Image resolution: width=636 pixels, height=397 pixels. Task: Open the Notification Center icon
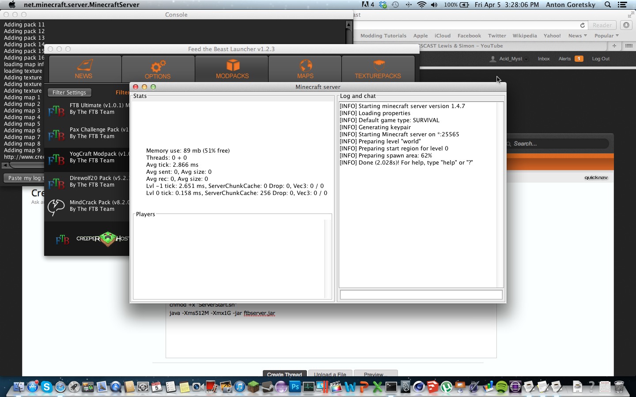[x=622, y=4]
